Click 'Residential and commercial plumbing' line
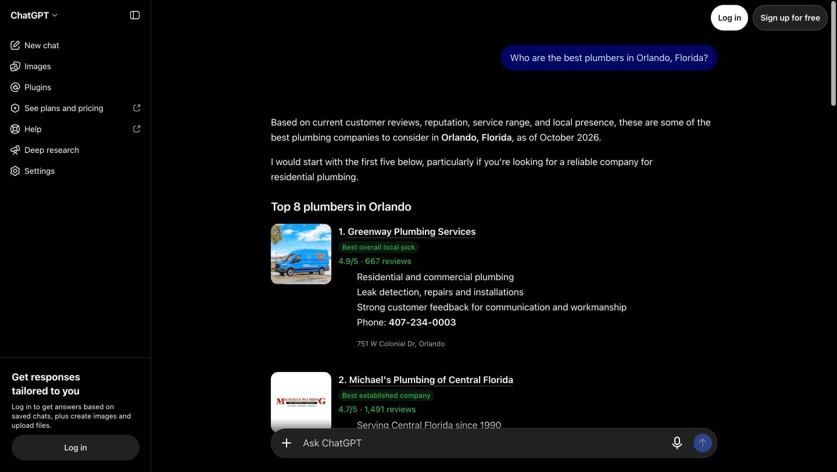 [x=435, y=277]
